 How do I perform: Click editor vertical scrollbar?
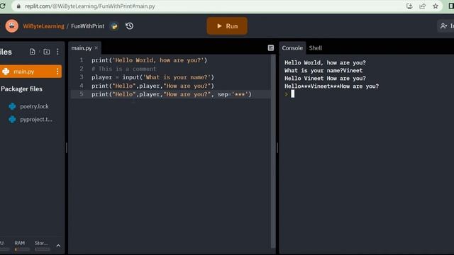(x=272, y=151)
